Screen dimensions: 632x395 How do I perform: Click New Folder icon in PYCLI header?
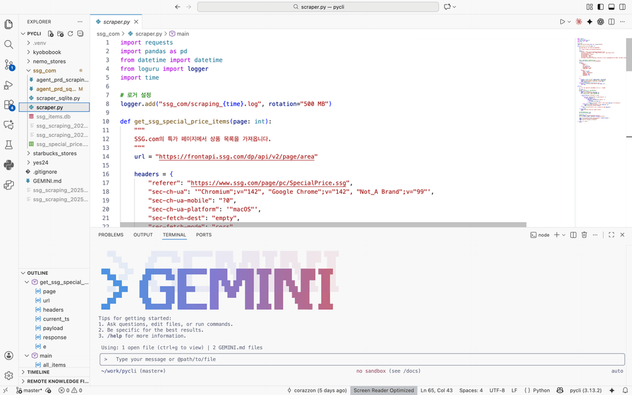pos(61,34)
